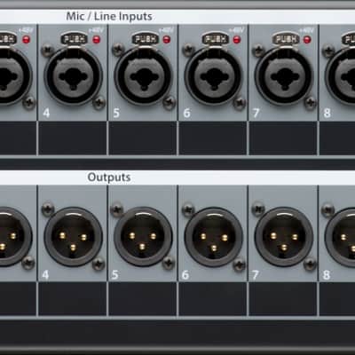Click the red +48V LED on input 5
Screen dimensions: 355x355
167,40
